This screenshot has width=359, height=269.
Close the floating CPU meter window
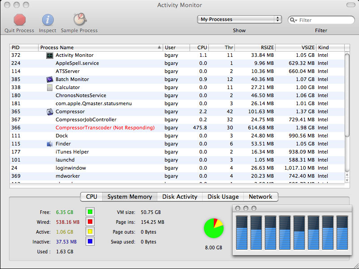click(238, 209)
